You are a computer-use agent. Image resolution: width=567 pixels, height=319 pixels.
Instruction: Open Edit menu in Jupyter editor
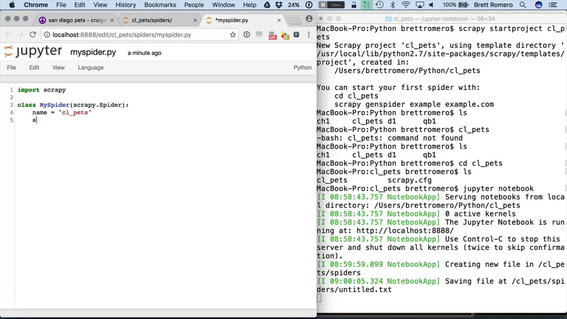(34, 67)
